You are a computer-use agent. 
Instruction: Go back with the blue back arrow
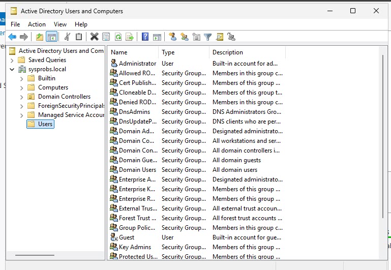point(12,37)
